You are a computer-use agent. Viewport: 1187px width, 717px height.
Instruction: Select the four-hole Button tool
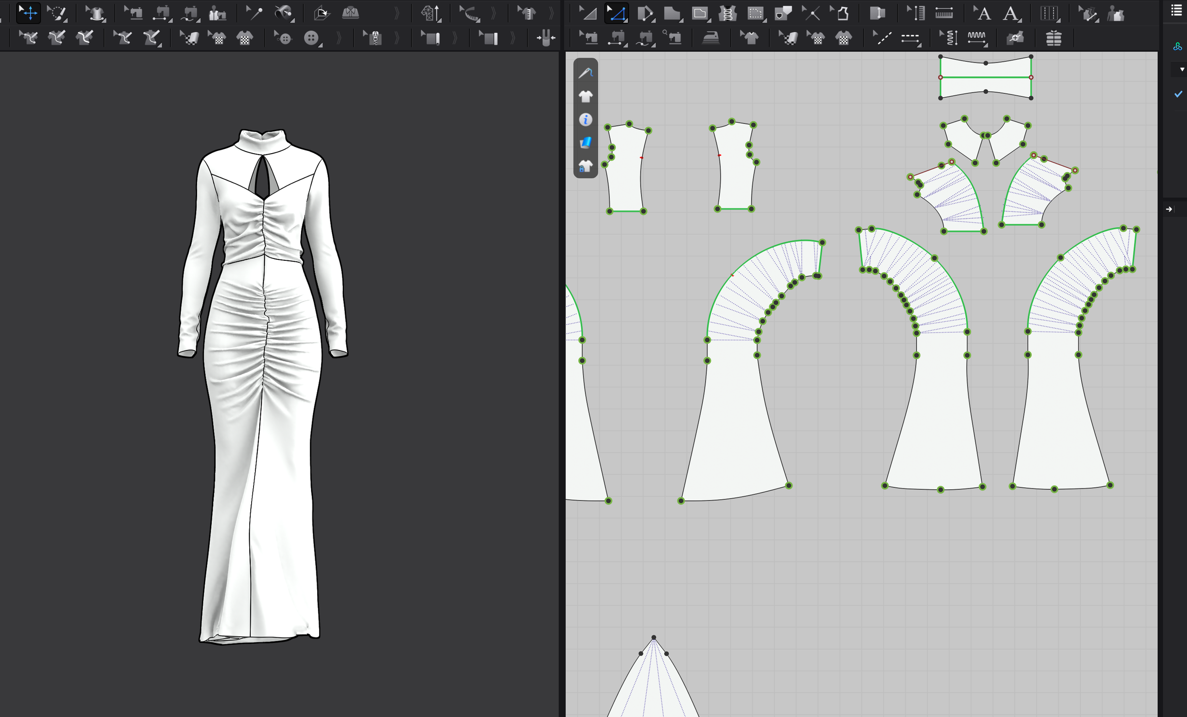coord(311,37)
